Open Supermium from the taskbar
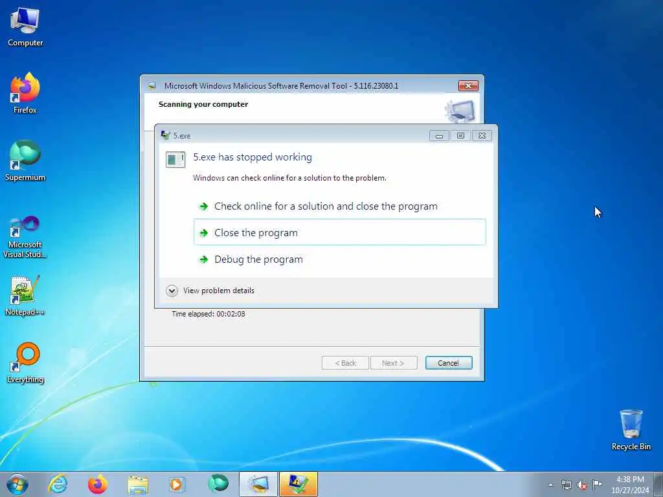Viewport: 663px width, 497px height. tap(218, 484)
